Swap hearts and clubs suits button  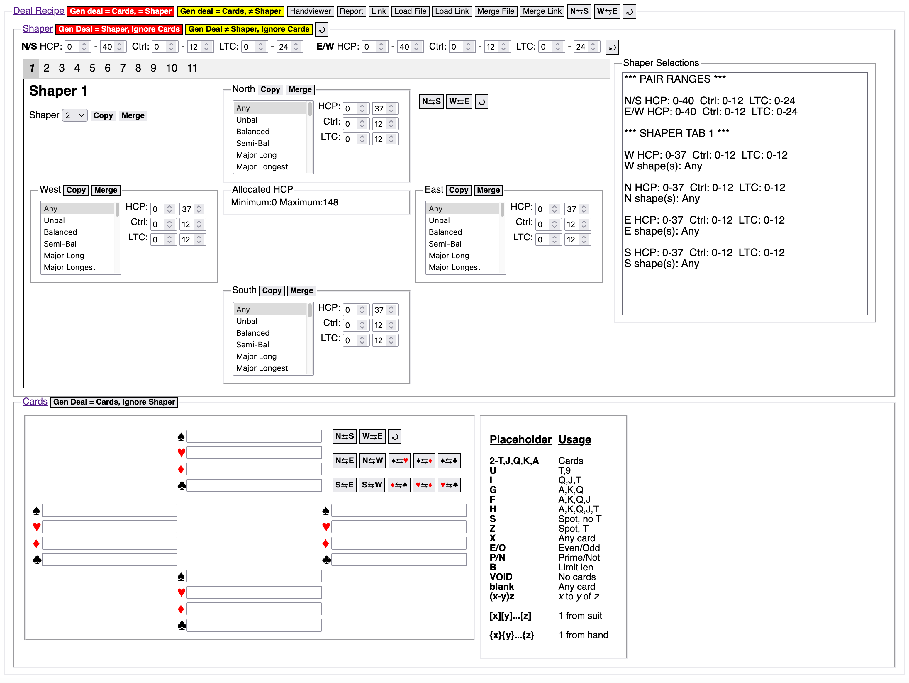(449, 485)
